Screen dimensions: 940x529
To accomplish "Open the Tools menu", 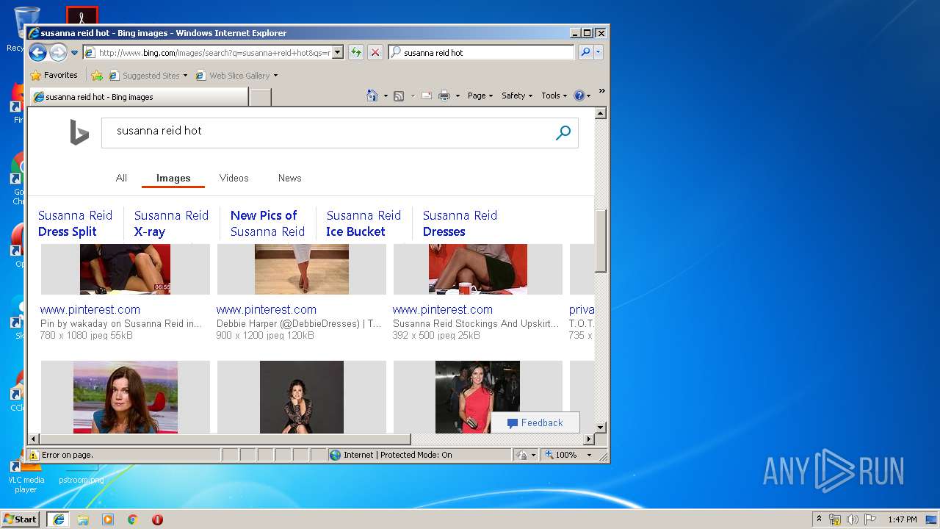I will [554, 96].
